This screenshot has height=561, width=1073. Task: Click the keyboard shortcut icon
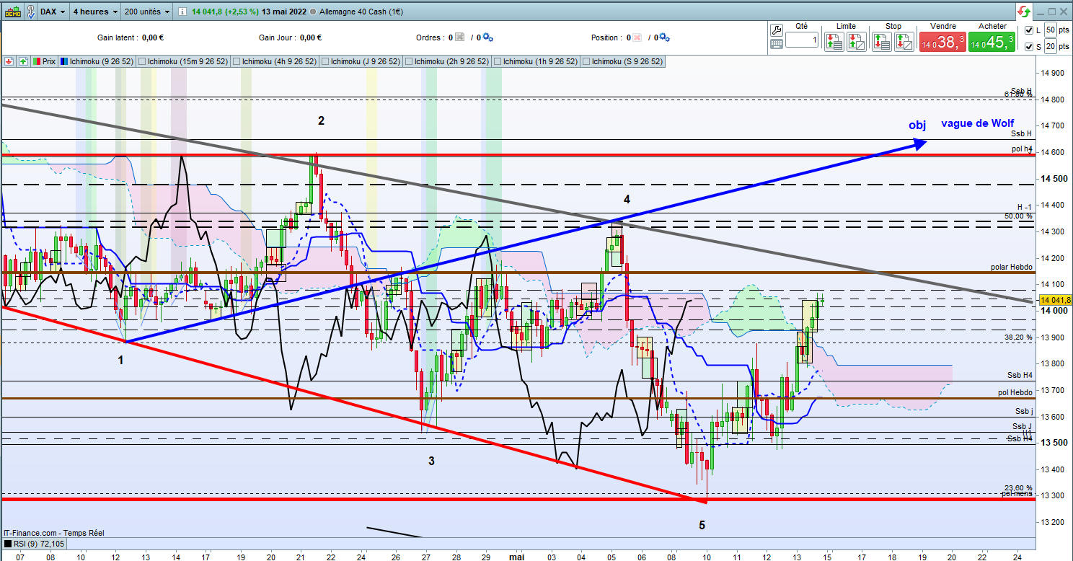pos(776,44)
